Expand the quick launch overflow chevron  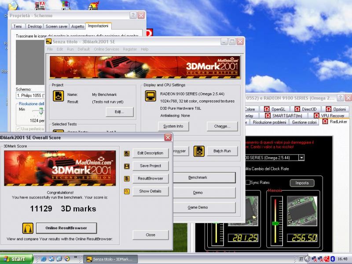click(x=75, y=257)
